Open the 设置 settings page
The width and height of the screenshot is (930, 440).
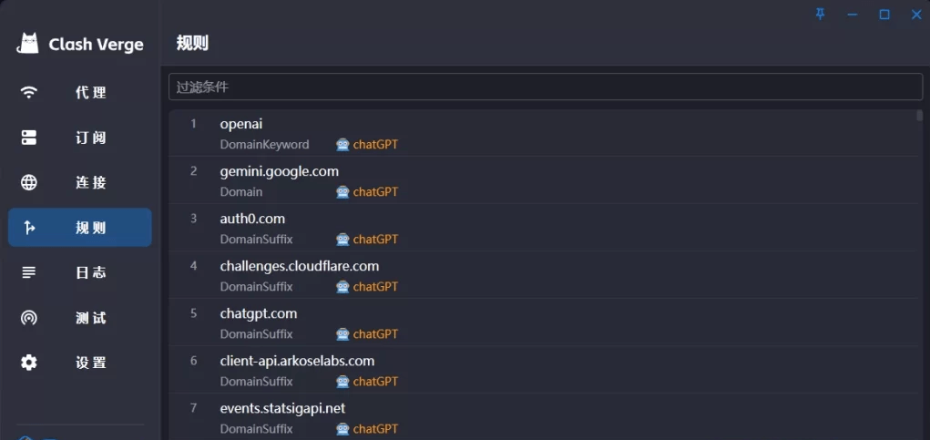80,363
